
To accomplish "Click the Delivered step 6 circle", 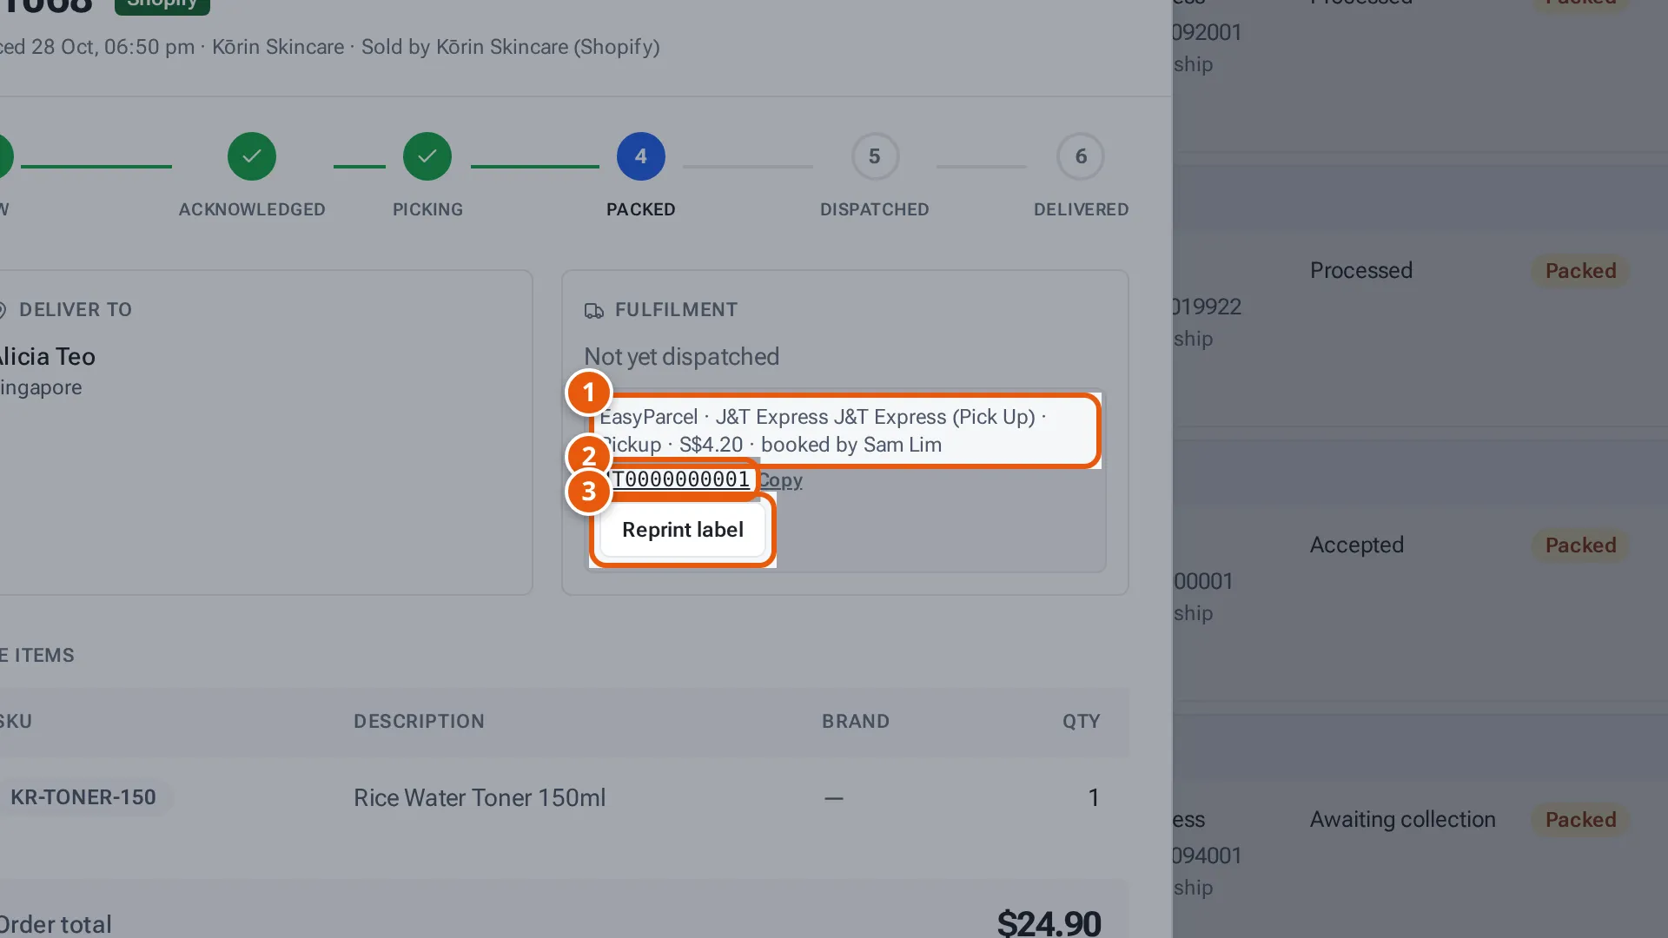I will pos(1081,156).
